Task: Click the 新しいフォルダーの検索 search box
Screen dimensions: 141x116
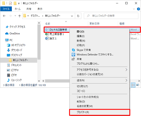Action: tap(111, 16)
